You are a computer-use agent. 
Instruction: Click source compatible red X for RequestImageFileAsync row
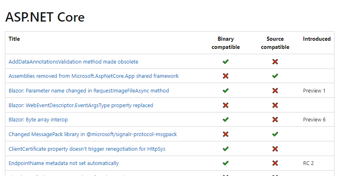[x=275, y=90]
